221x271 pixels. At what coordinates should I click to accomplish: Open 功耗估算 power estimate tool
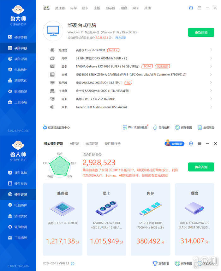point(161,127)
